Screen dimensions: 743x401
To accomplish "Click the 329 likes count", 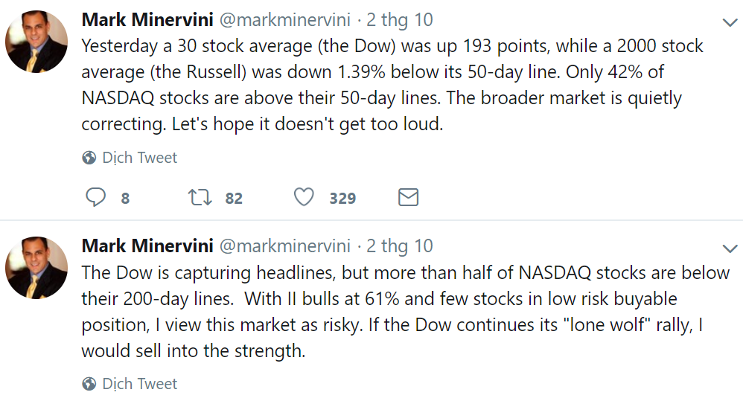I will pyautogui.click(x=342, y=199).
